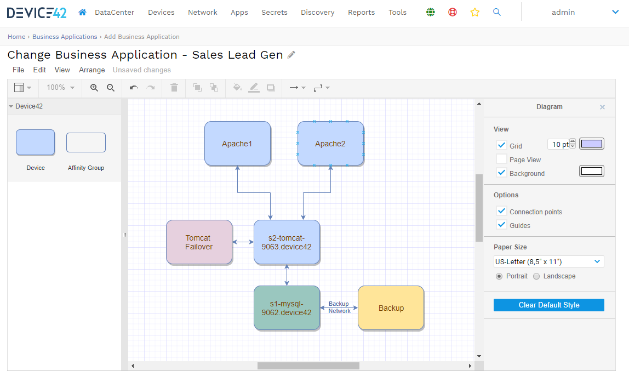Click the favorites star icon
The width and height of the screenshot is (629, 376).
(x=474, y=13)
